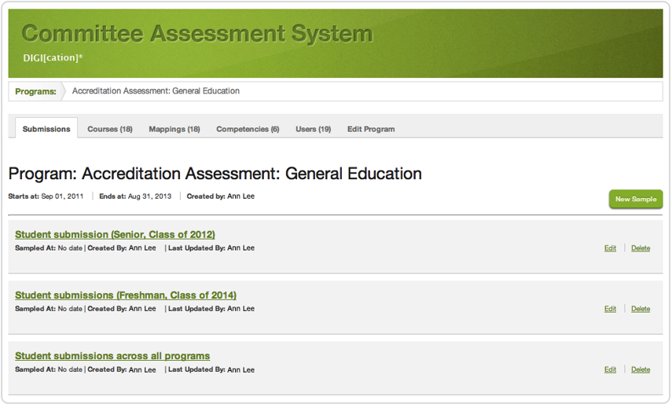The height and width of the screenshot is (411, 672).
Task: Click the Committee Assessment System header title
Action: [x=197, y=34]
